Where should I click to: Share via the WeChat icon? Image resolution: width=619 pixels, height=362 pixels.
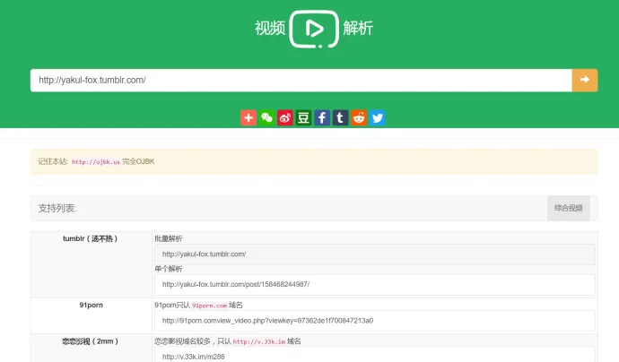click(266, 117)
